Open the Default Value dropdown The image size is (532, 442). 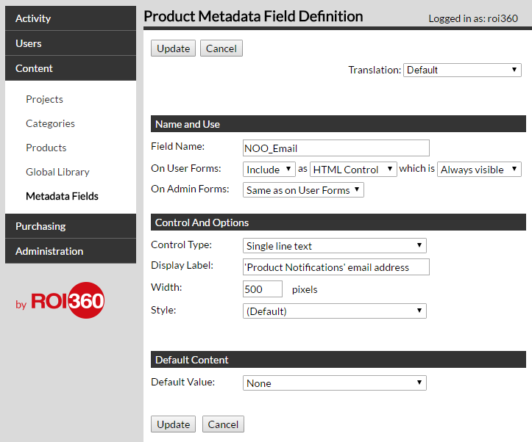coord(334,383)
